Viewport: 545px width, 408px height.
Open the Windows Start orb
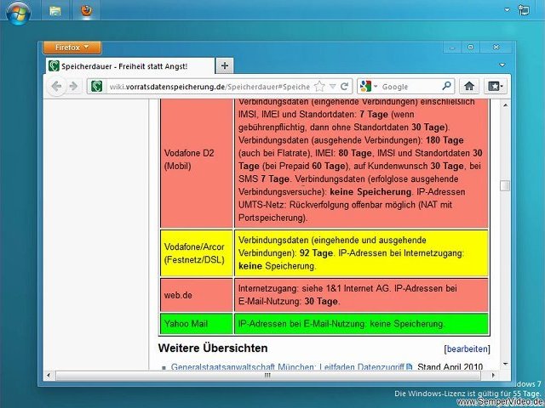(19, 11)
